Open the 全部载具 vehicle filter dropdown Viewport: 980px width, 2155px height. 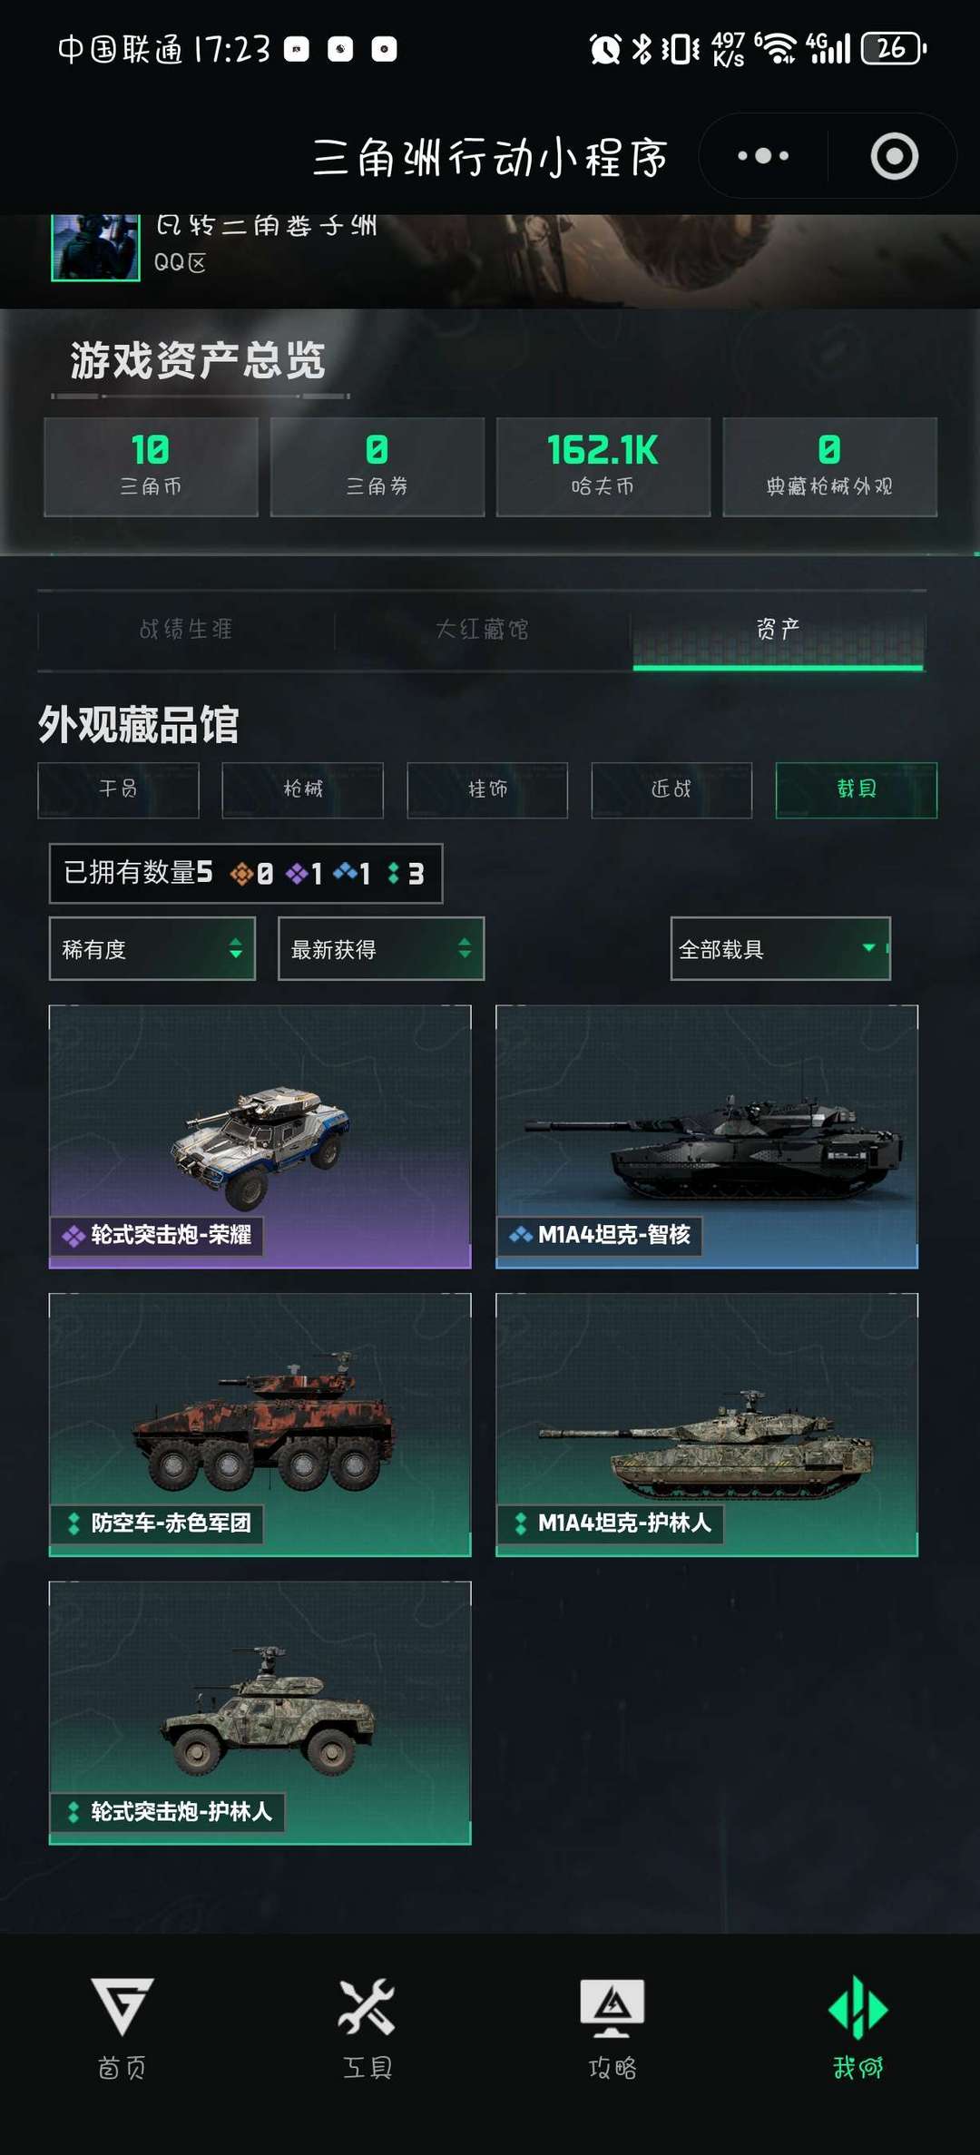click(780, 949)
